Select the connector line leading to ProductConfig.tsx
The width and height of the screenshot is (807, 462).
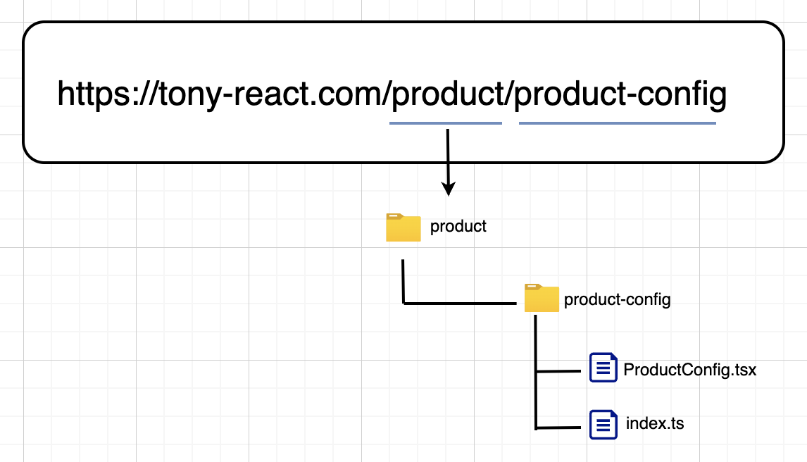point(559,371)
